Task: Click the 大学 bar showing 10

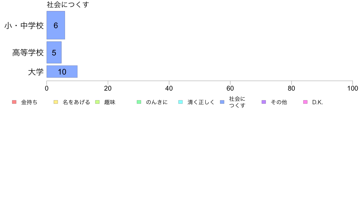Action: click(x=62, y=72)
